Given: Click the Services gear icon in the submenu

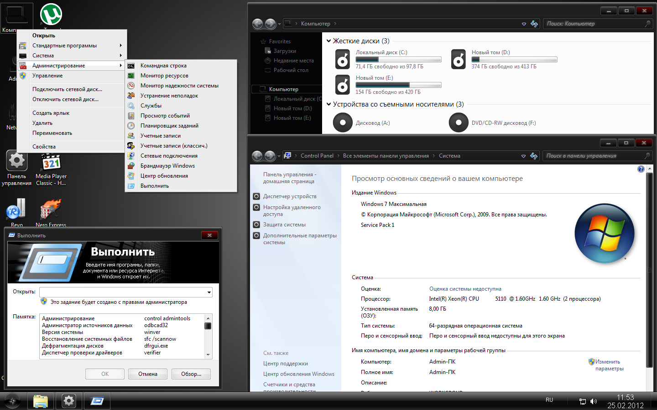Looking at the screenshot, I should coord(131,106).
